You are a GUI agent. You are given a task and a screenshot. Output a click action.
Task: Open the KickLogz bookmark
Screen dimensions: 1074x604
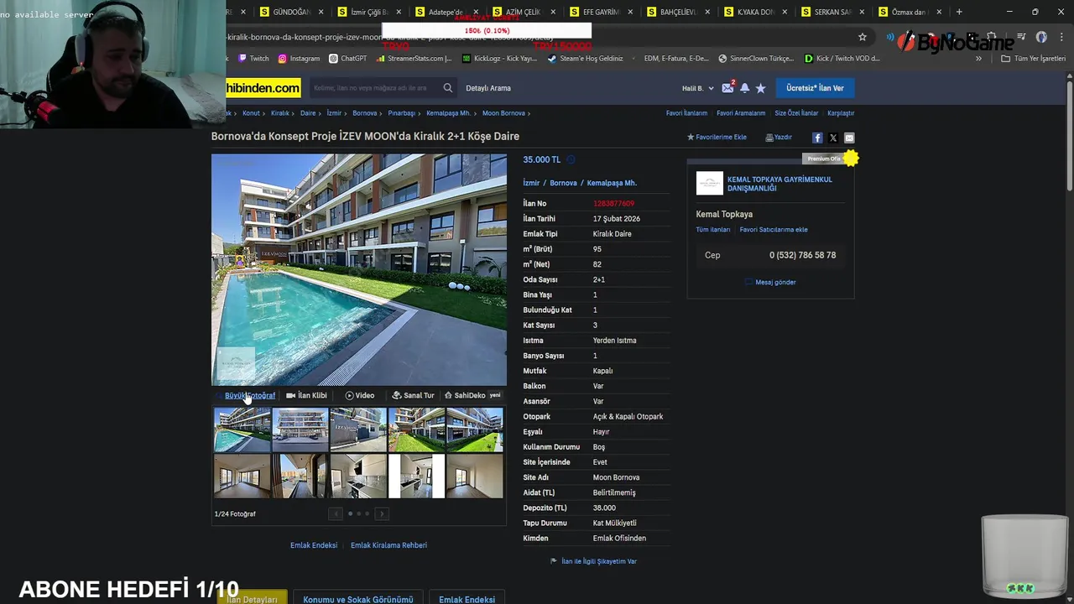[x=499, y=59]
